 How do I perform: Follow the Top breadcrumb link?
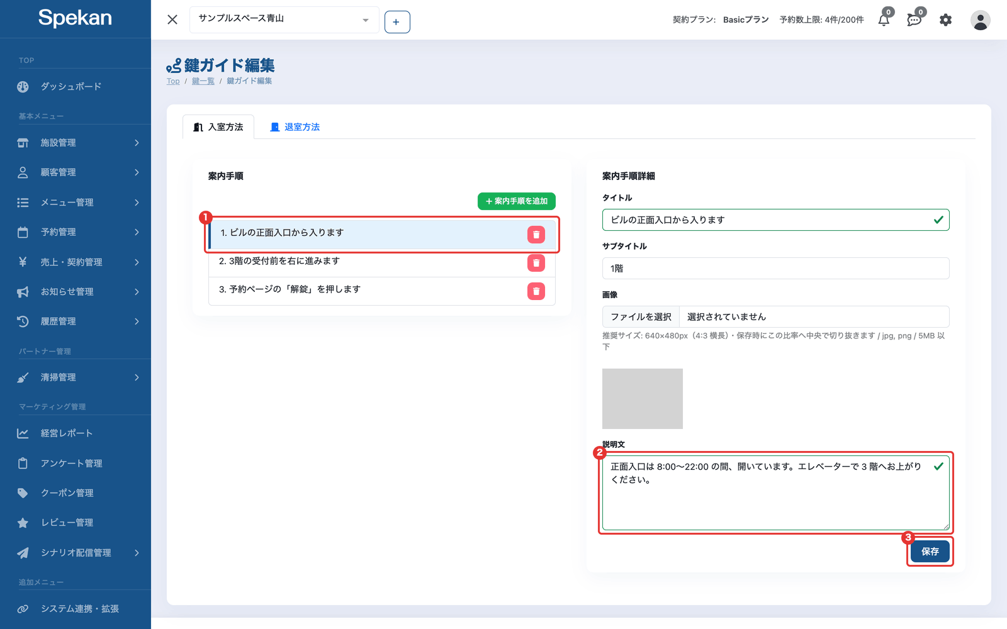[x=173, y=81]
